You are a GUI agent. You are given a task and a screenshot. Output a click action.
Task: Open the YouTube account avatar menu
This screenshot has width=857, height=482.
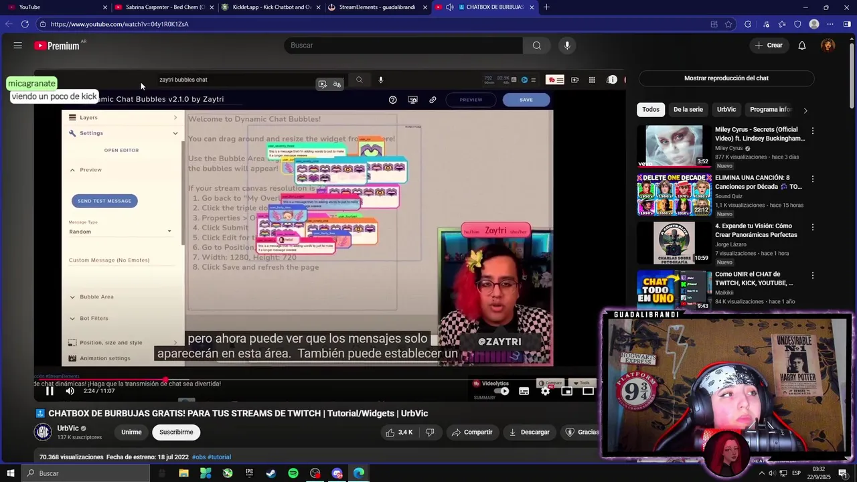828,46
